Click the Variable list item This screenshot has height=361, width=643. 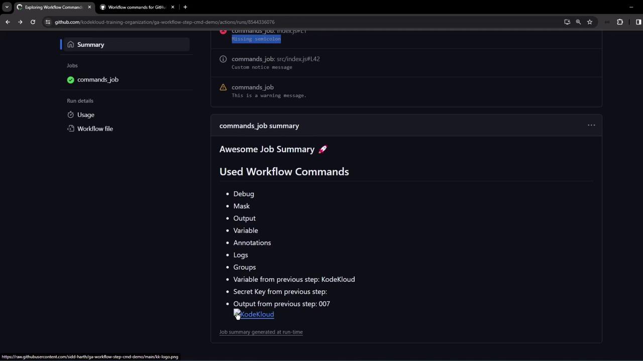(246, 231)
